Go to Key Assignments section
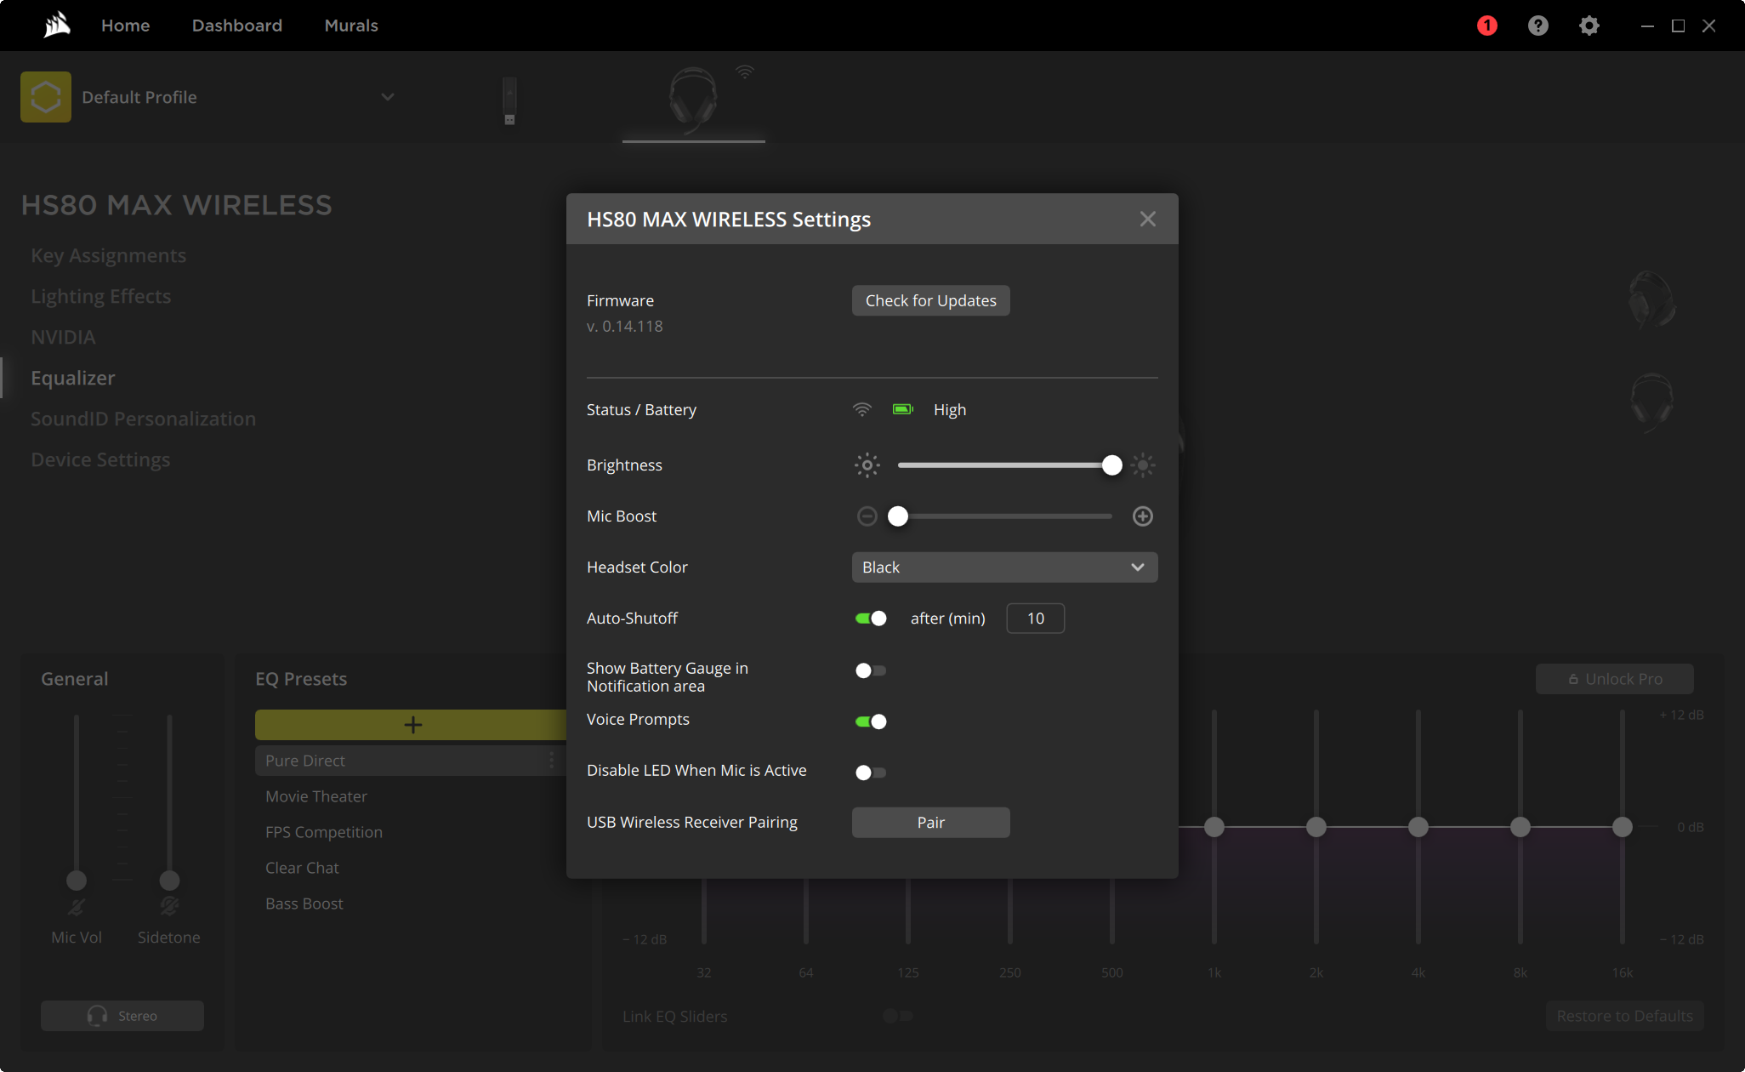 109,255
